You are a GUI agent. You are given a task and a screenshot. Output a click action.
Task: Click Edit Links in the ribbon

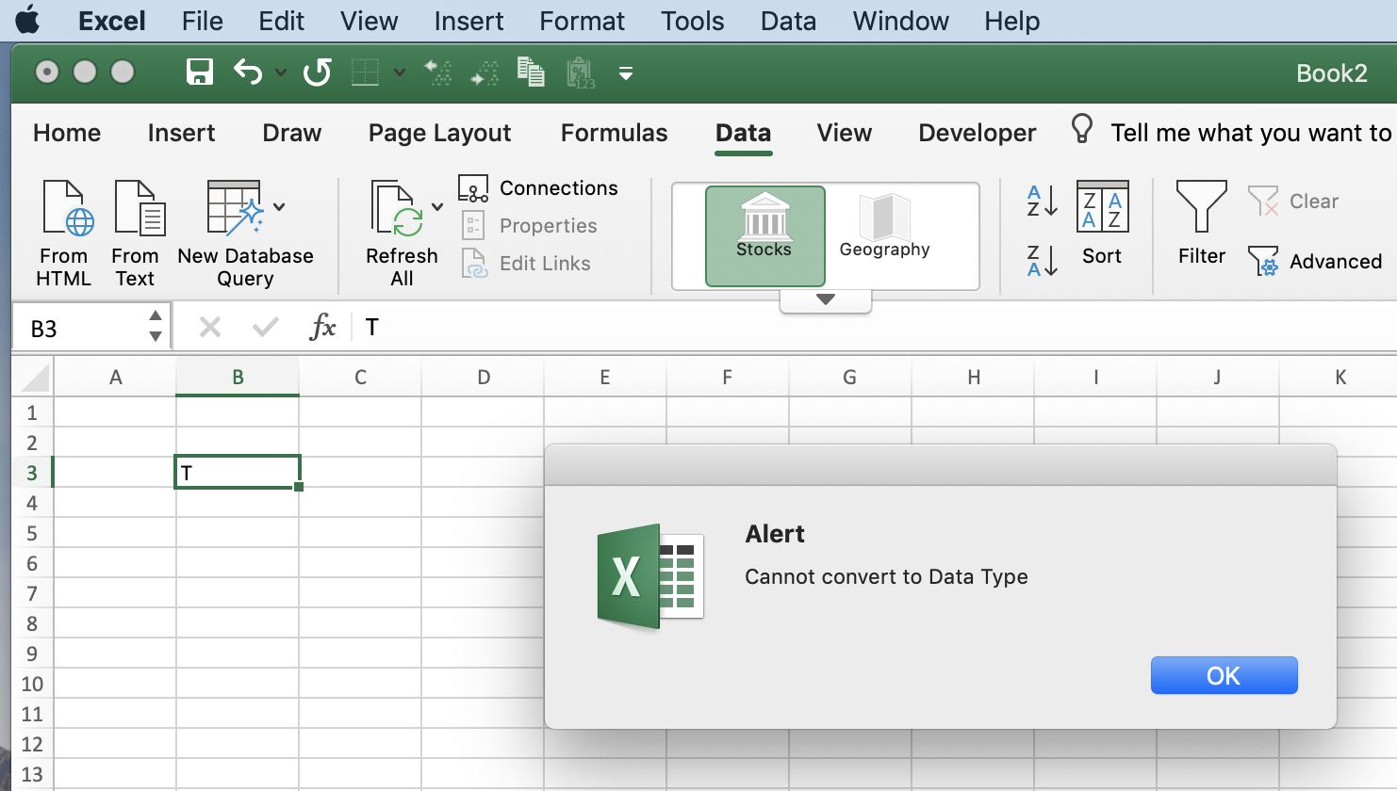pos(526,264)
